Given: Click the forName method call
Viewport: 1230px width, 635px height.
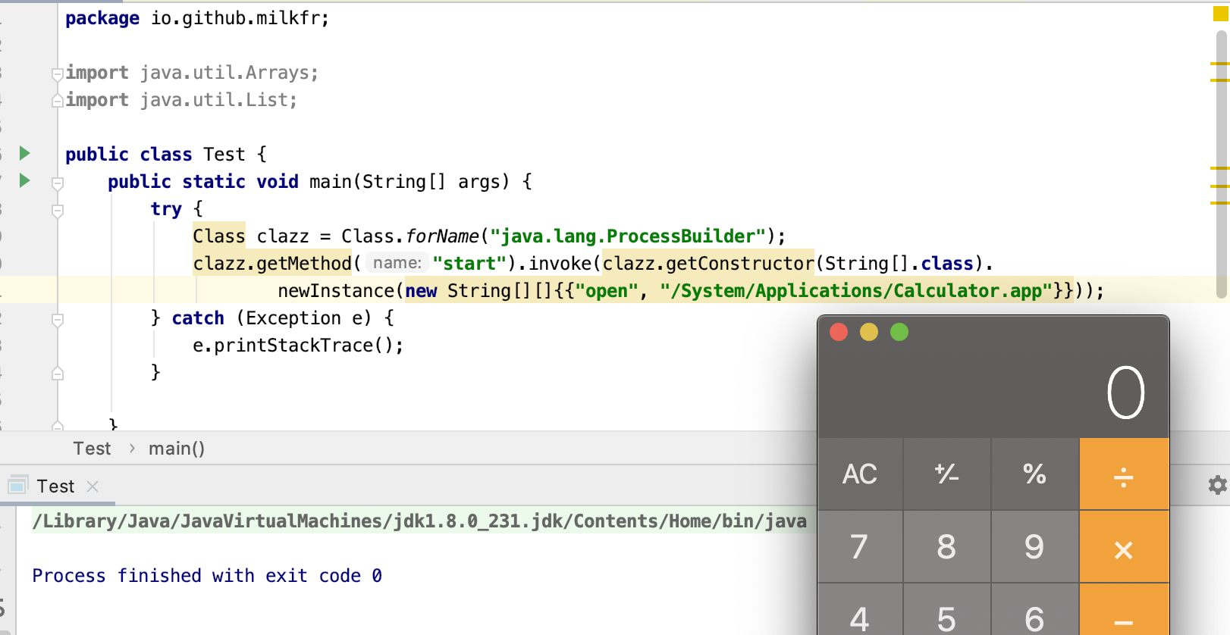Looking at the screenshot, I should pos(442,236).
